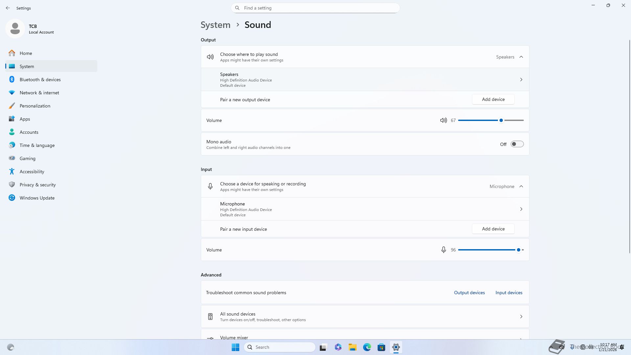Mute the microphone using the input volume icon
Image resolution: width=631 pixels, height=355 pixels.
click(443, 250)
